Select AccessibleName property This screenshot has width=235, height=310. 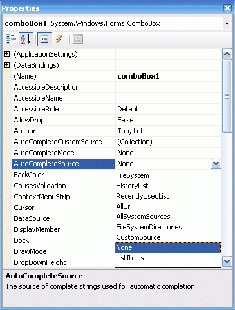pos(64,98)
